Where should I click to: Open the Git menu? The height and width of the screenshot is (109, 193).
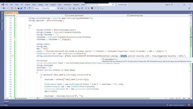coord(22,5)
